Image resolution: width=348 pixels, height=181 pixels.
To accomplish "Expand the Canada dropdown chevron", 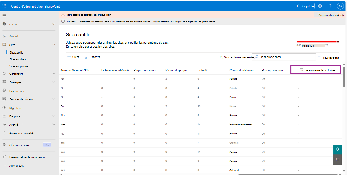I will coord(54,24).
